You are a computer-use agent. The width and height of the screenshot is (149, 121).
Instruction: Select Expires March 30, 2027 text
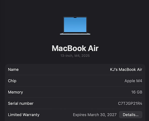95,115
